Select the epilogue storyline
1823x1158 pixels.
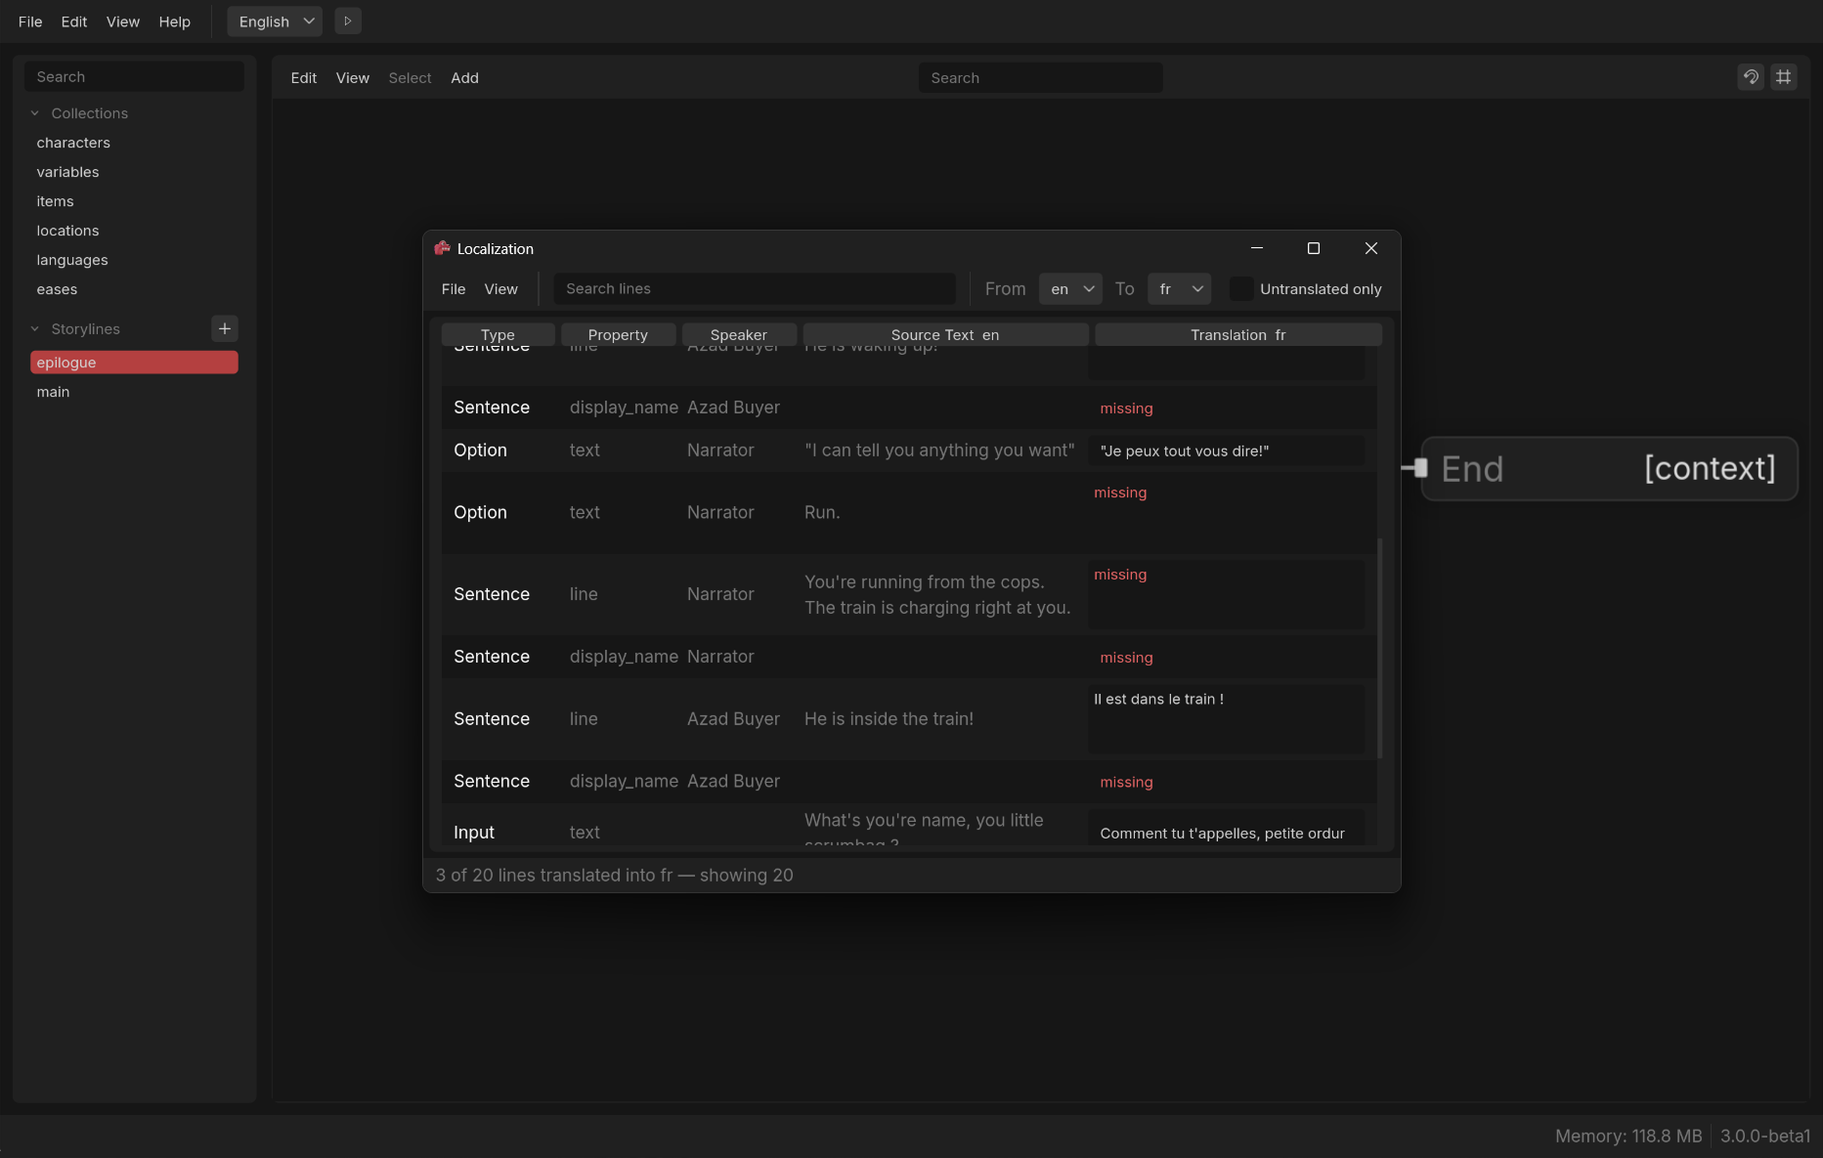click(x=134, y=363)
